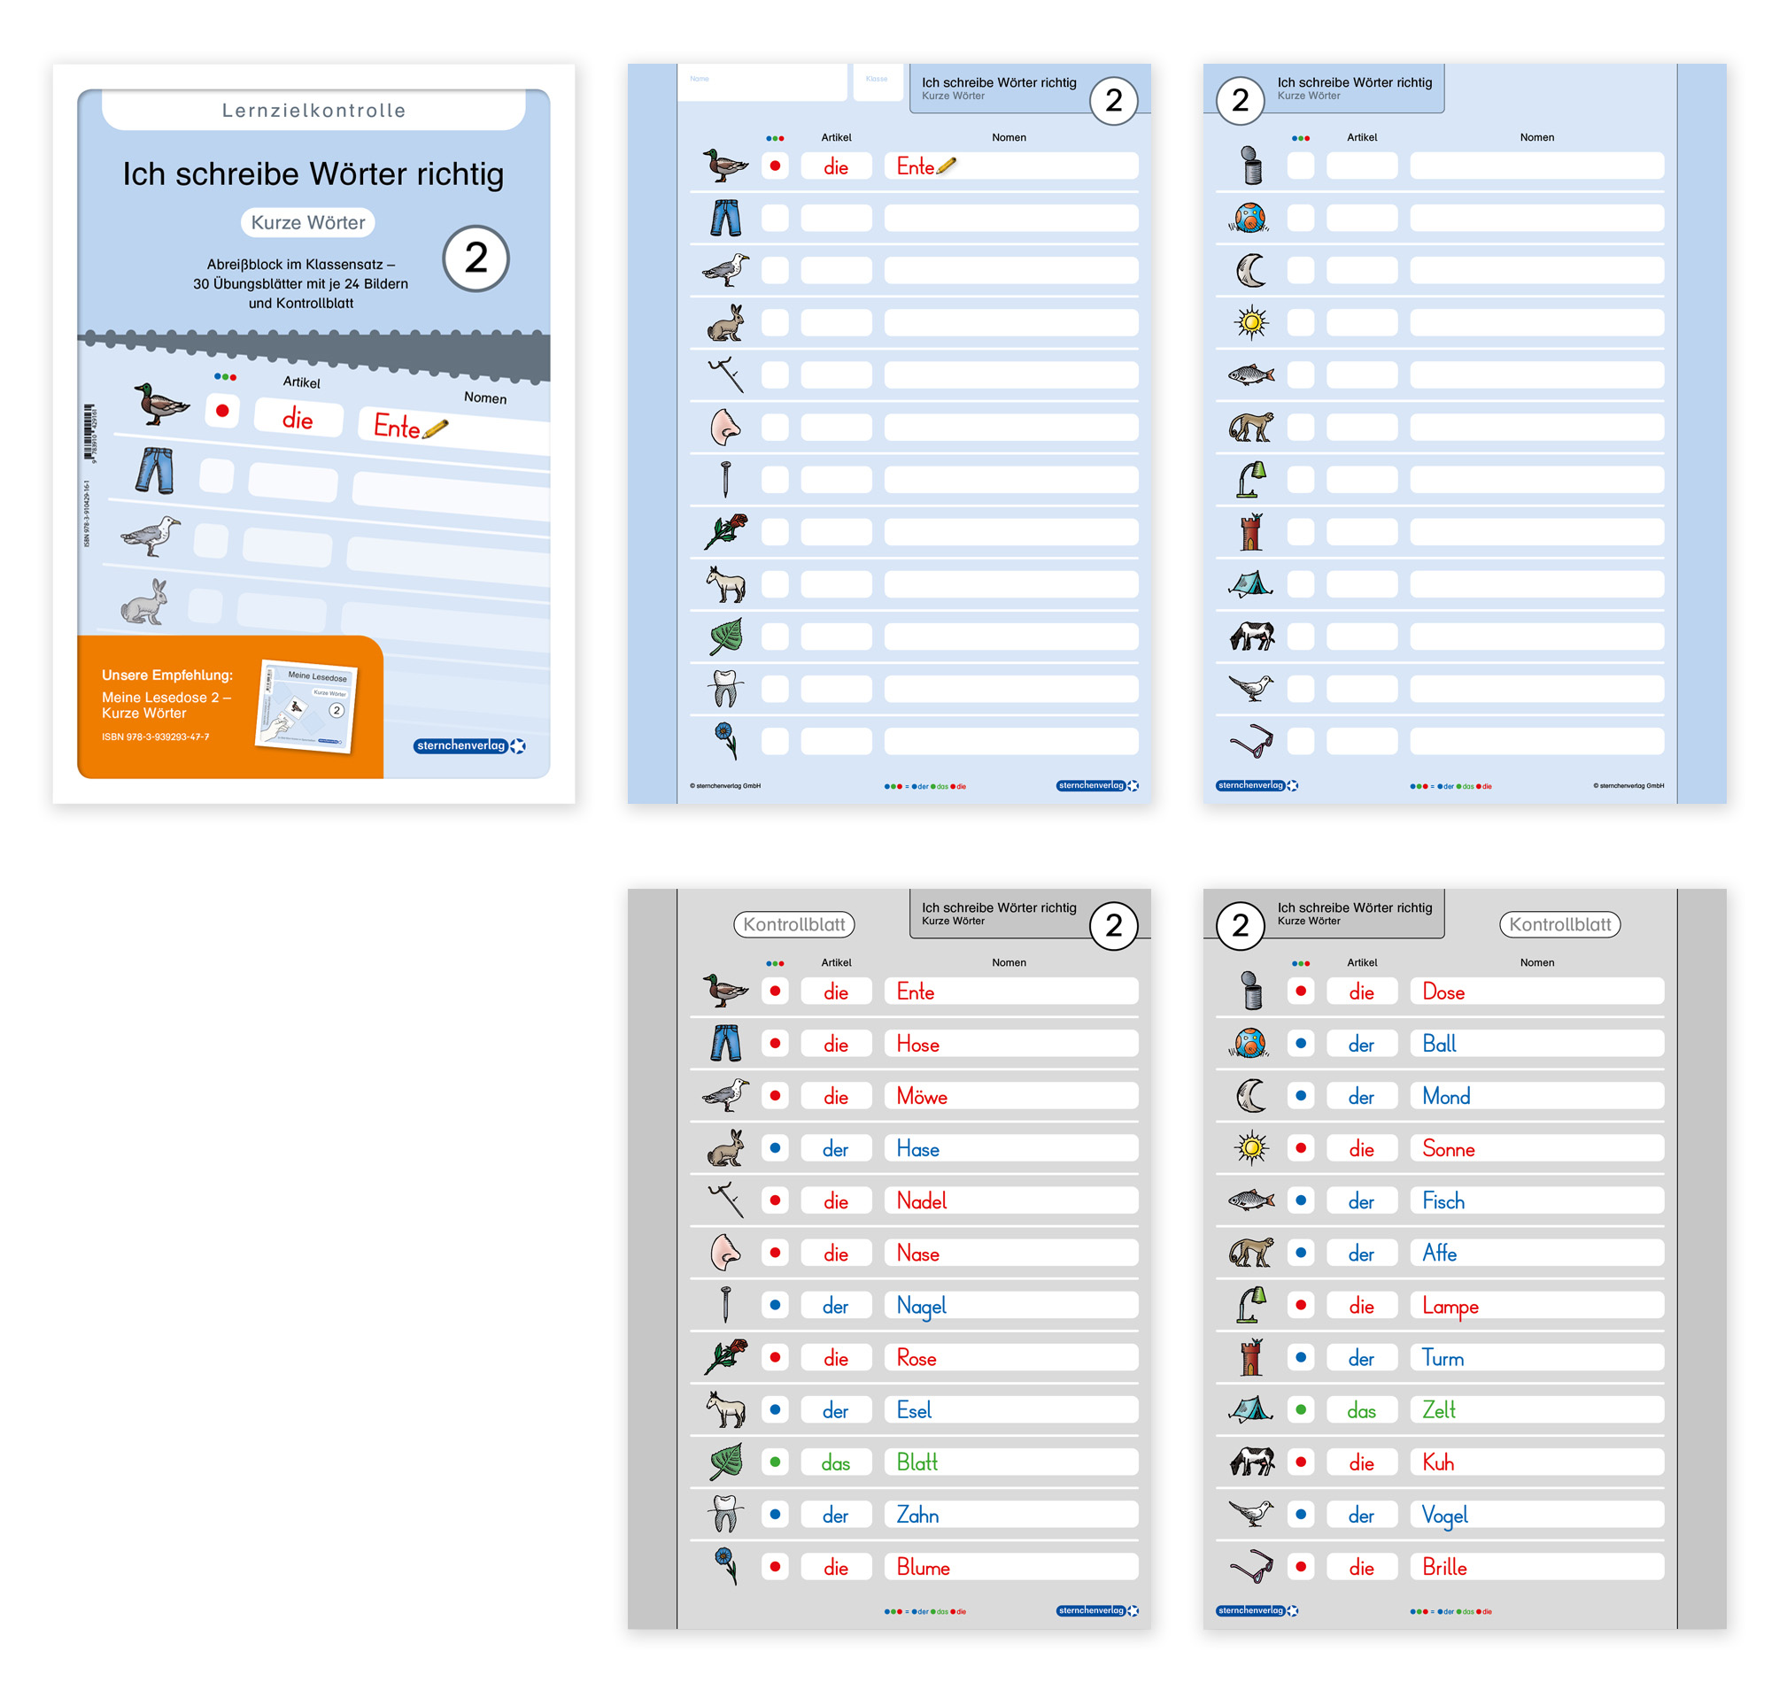The height and width of the screenshot is (1690, 1779).
Task: Click the jeans icon on the blank worksheet
Action: point(724,218)
